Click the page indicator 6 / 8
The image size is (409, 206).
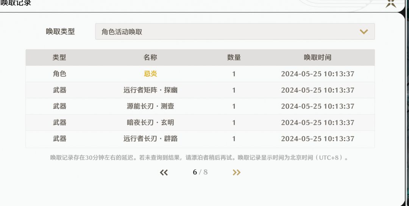click(x=200, y=172)
